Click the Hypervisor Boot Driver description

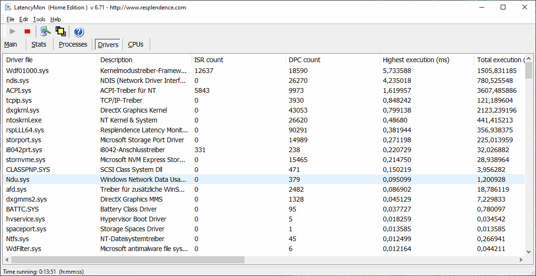133,219
